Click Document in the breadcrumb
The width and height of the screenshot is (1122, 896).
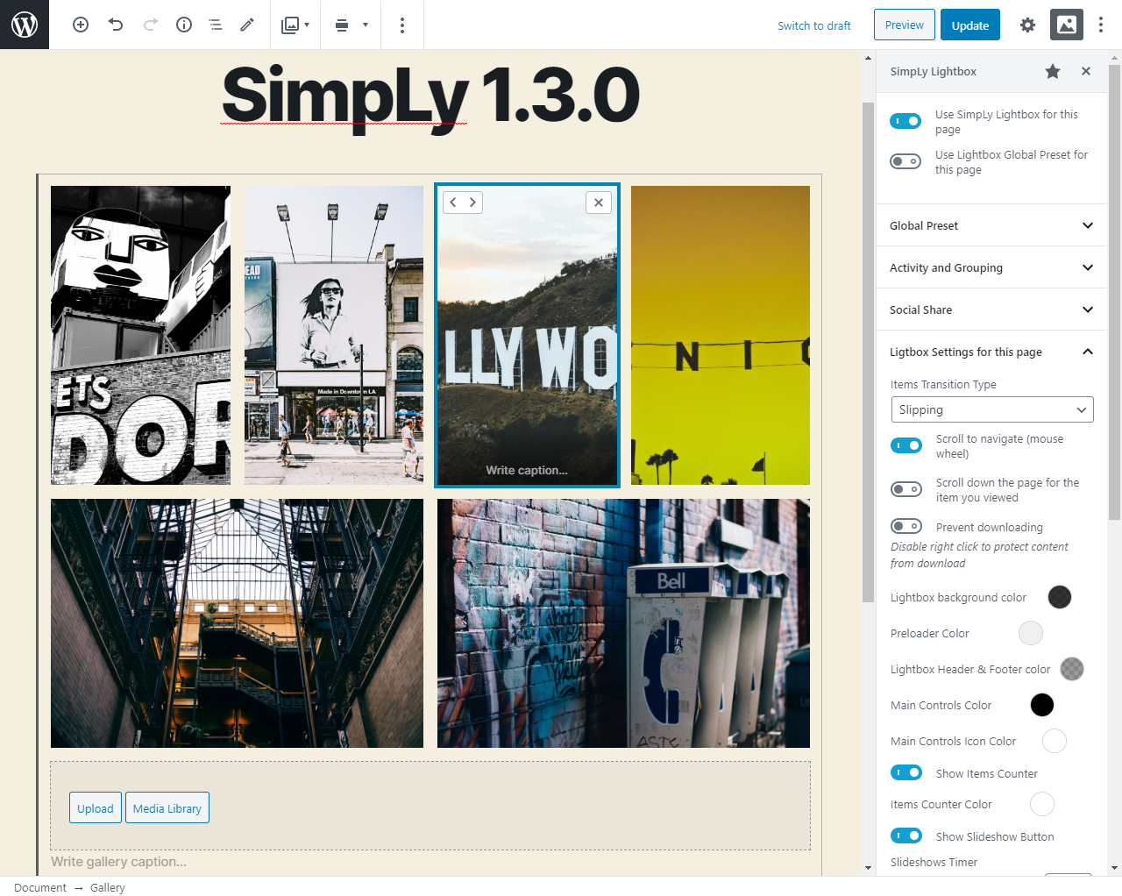click(x=40, y=887)
